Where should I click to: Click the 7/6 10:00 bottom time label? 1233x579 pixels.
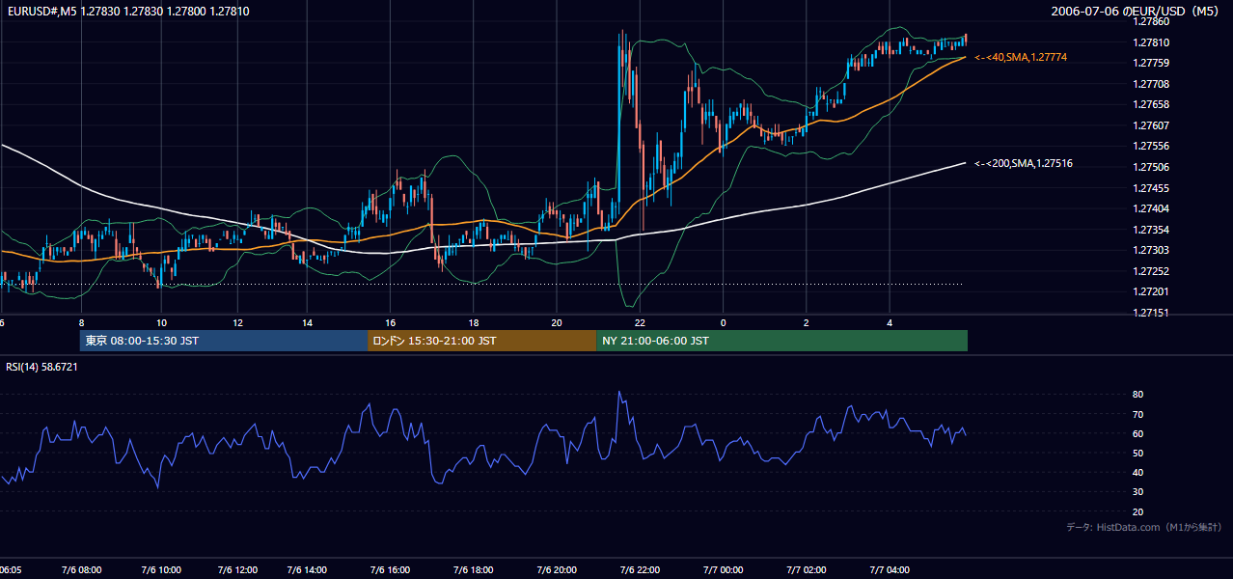[x=160, y=570]
